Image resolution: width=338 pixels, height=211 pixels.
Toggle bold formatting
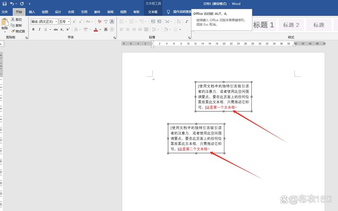click(33, 29)
